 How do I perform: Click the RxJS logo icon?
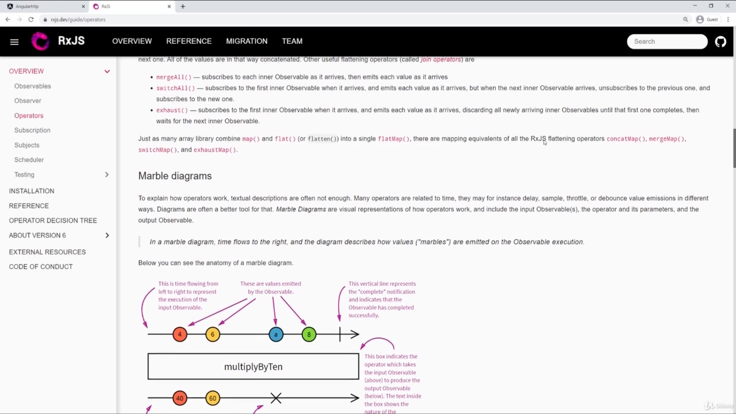[x=40, y=41]
